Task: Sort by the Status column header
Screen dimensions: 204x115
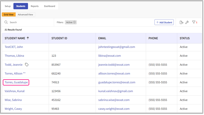Action: pos(185,38)
